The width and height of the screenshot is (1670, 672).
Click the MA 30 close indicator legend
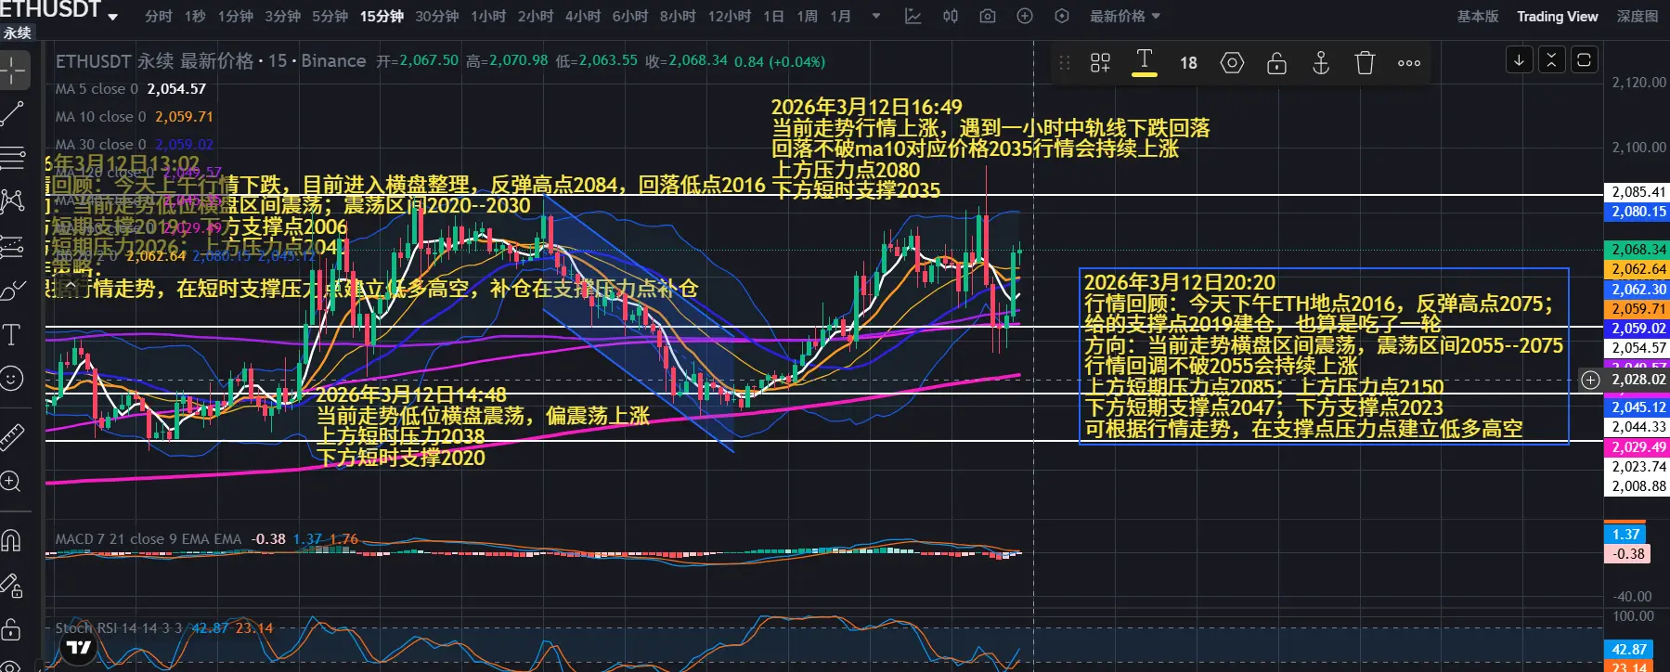134,145
